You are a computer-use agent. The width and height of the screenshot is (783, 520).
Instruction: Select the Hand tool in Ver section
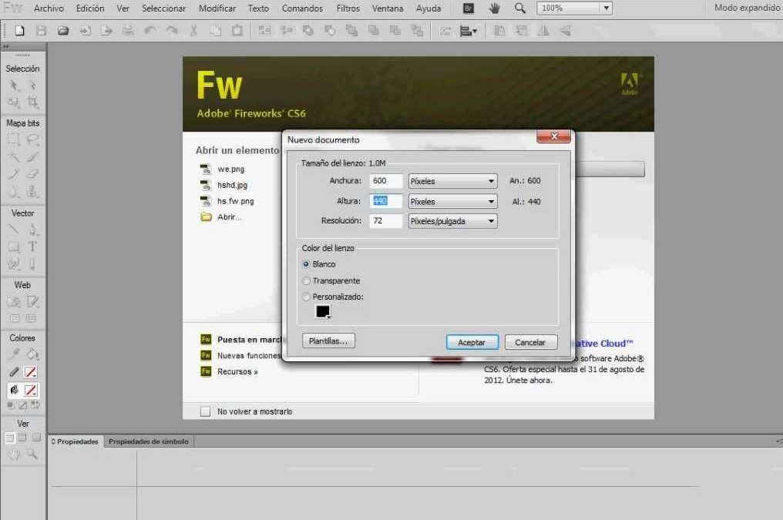pyautogui.click(x=14, y=454)
